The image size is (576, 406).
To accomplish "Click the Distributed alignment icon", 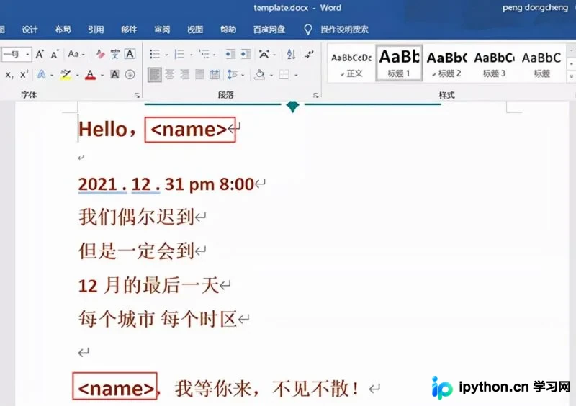I will 215,75.
